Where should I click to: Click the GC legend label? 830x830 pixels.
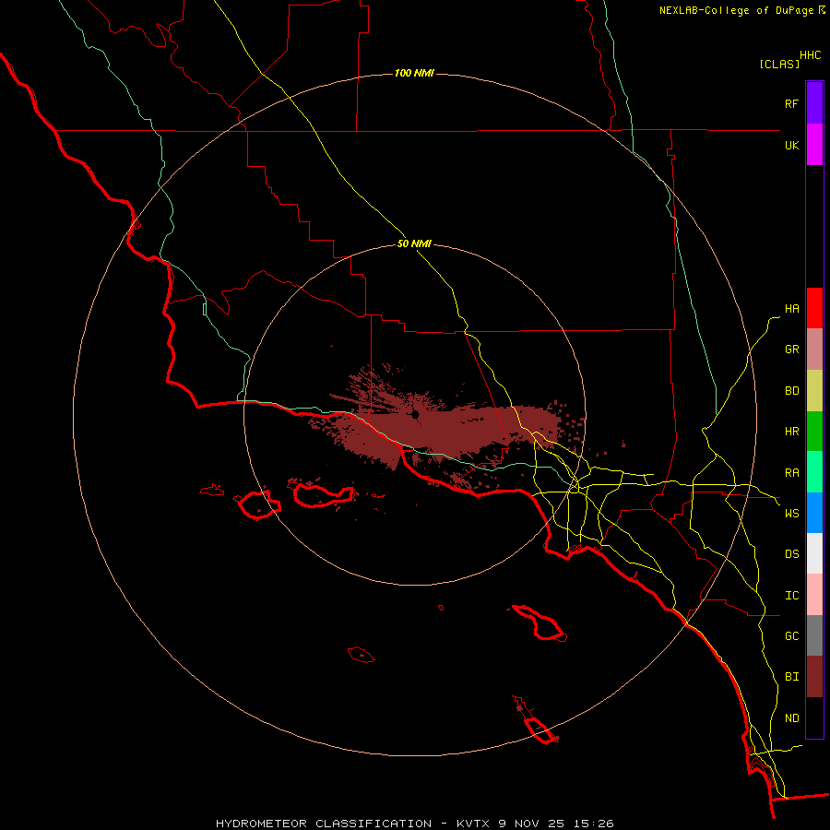[x=791, y=636]
